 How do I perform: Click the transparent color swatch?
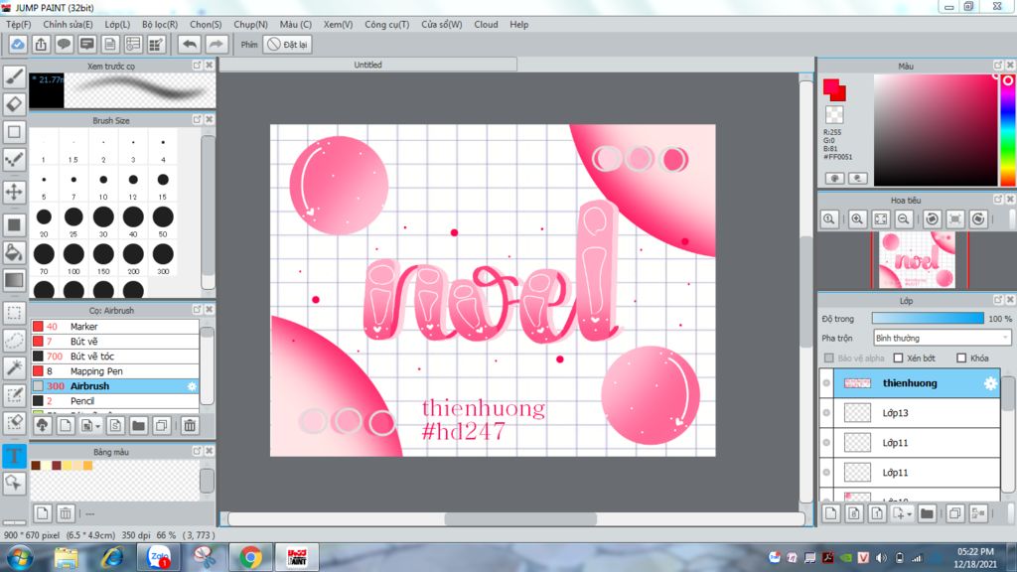tap(834, 115)
